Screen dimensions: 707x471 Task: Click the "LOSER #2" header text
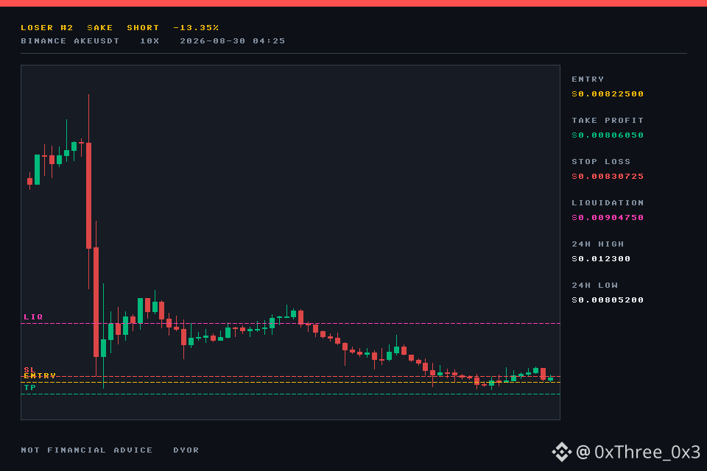[47, 28]
